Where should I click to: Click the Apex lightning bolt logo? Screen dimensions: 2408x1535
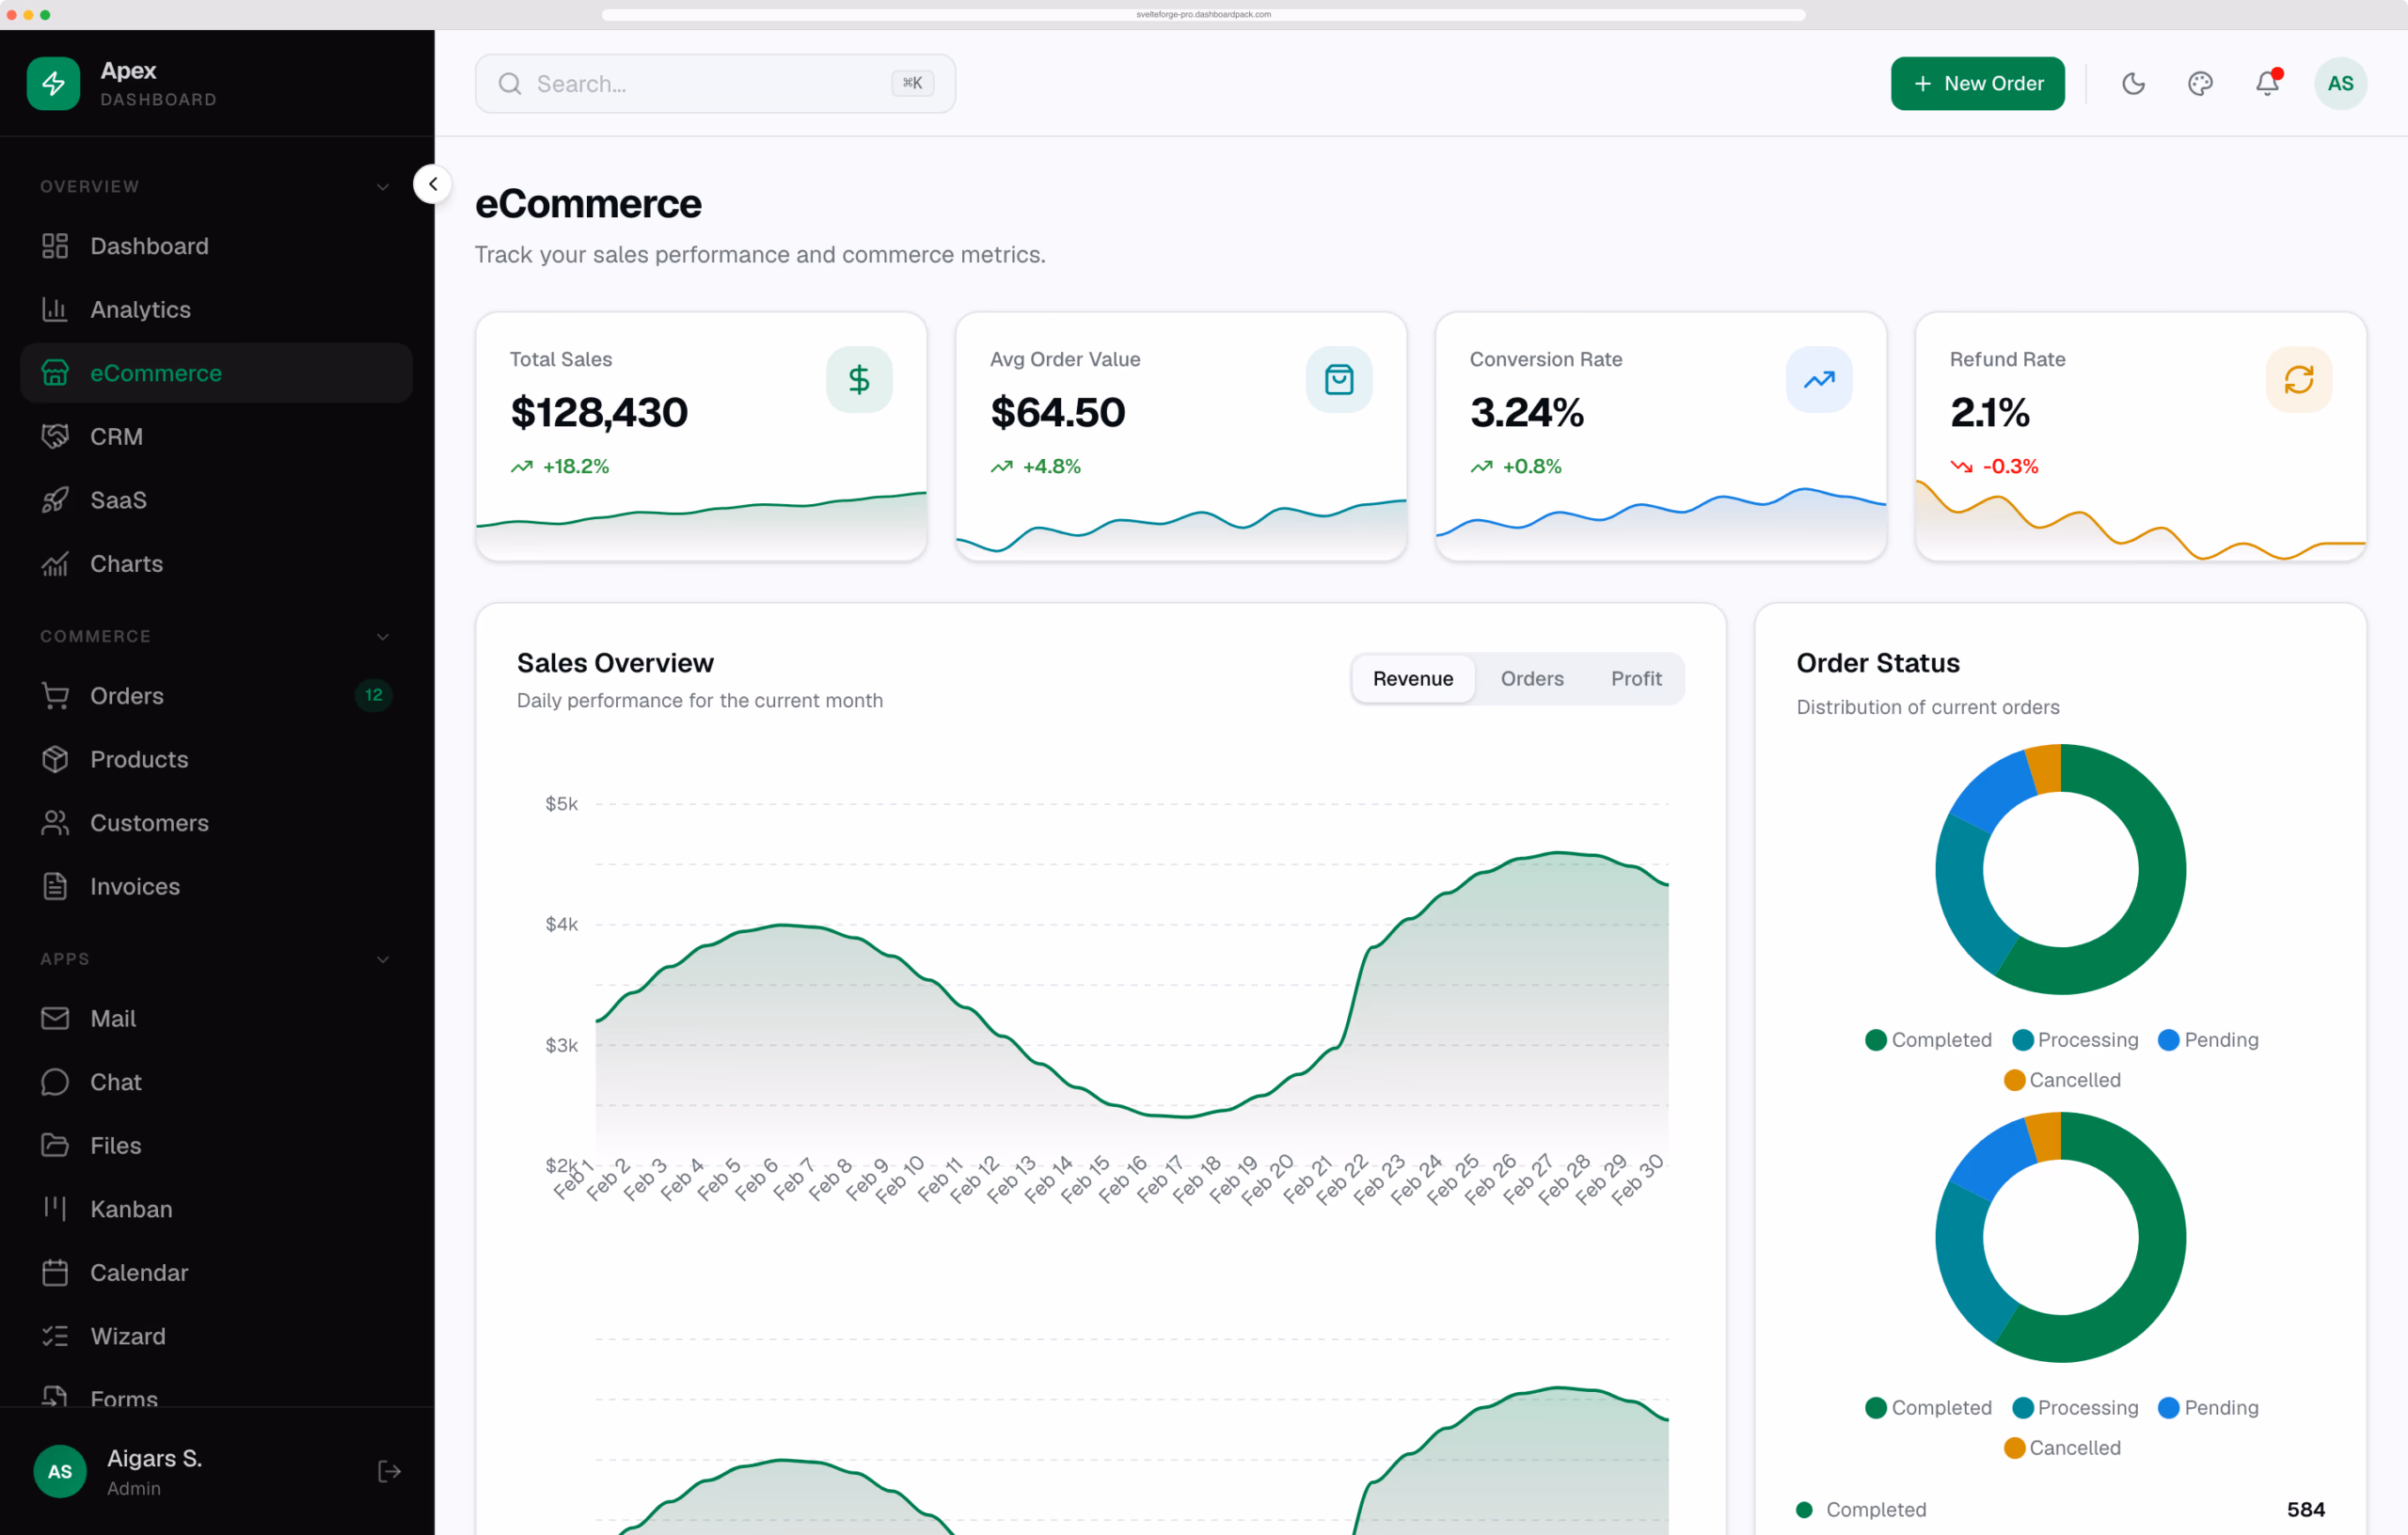point(53,83)
